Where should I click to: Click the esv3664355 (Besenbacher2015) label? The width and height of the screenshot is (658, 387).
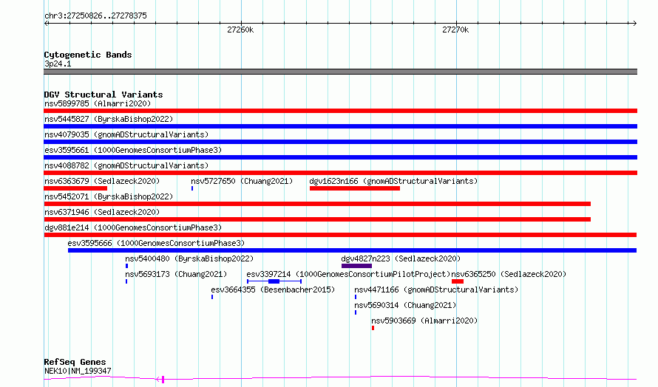point(273,290)
